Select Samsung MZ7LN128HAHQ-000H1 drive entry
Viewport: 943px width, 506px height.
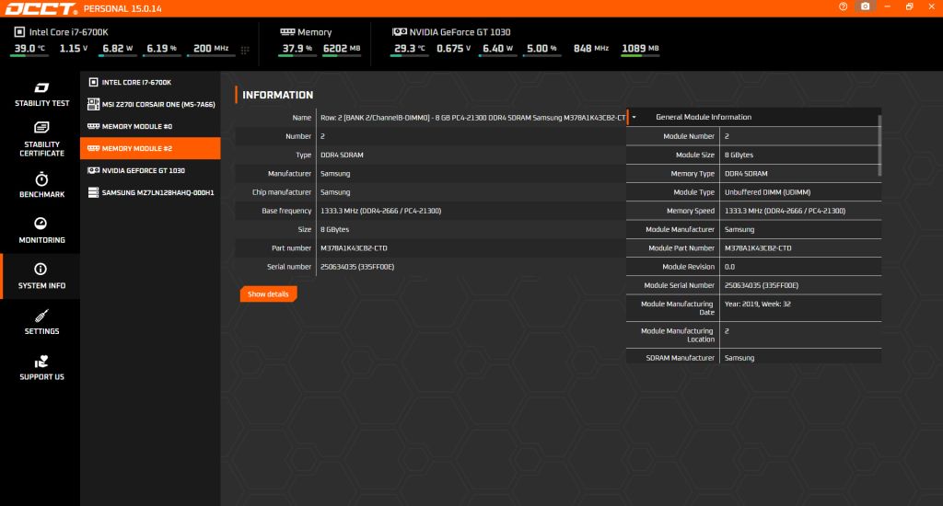click(x=150, y=192)
